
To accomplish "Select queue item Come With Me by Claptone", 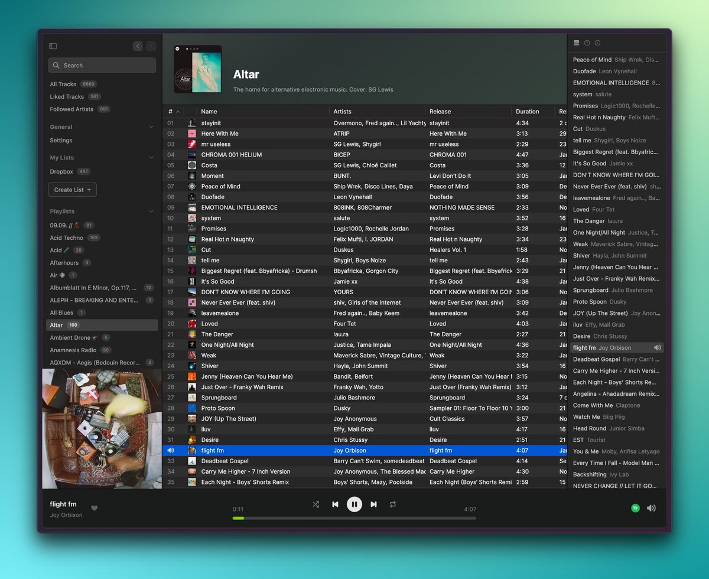I will [617, 405].
